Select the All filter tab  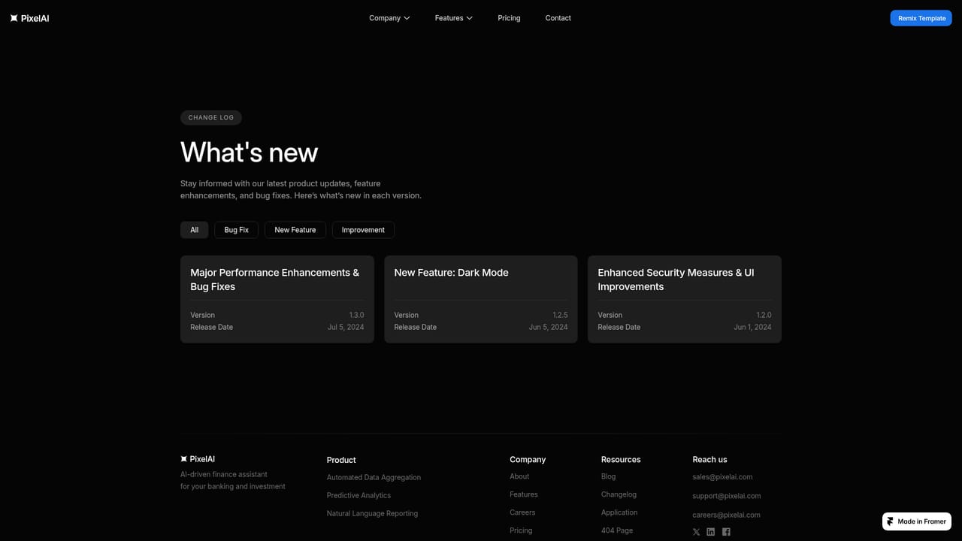tap(194, 230)
